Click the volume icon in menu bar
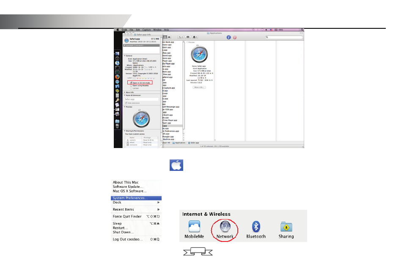The width and height of the screenshot is (404, 269). tap(266, 30)
